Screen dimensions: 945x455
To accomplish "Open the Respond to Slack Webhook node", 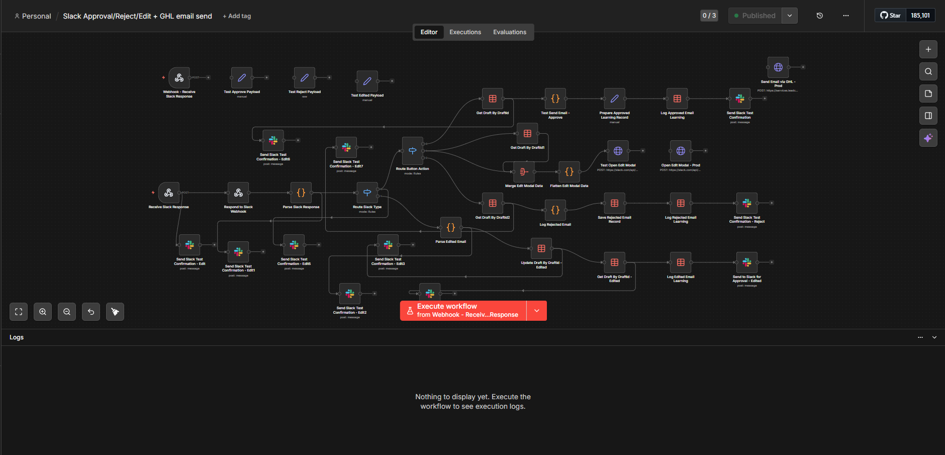I will (x=238, y=193).
